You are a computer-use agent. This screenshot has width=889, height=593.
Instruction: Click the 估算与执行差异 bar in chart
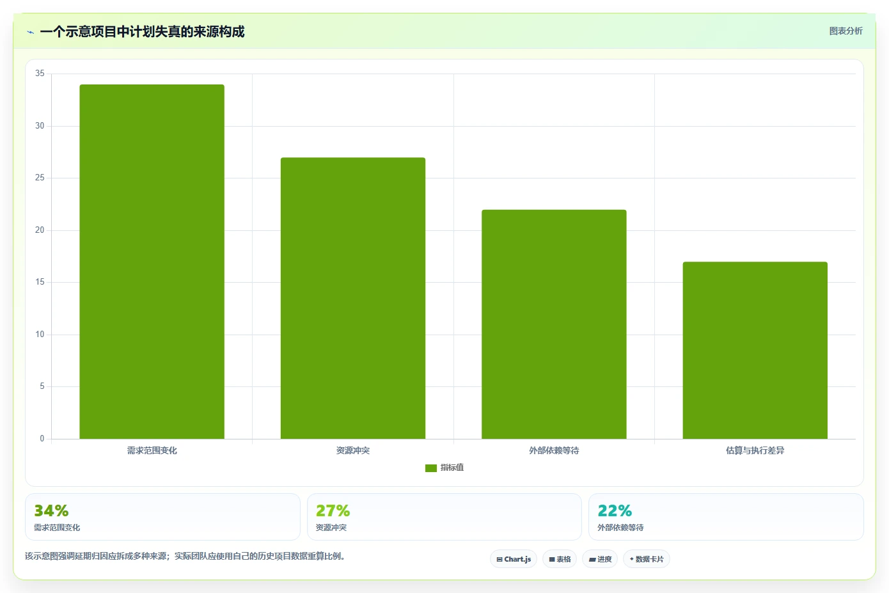pos(755,351)
